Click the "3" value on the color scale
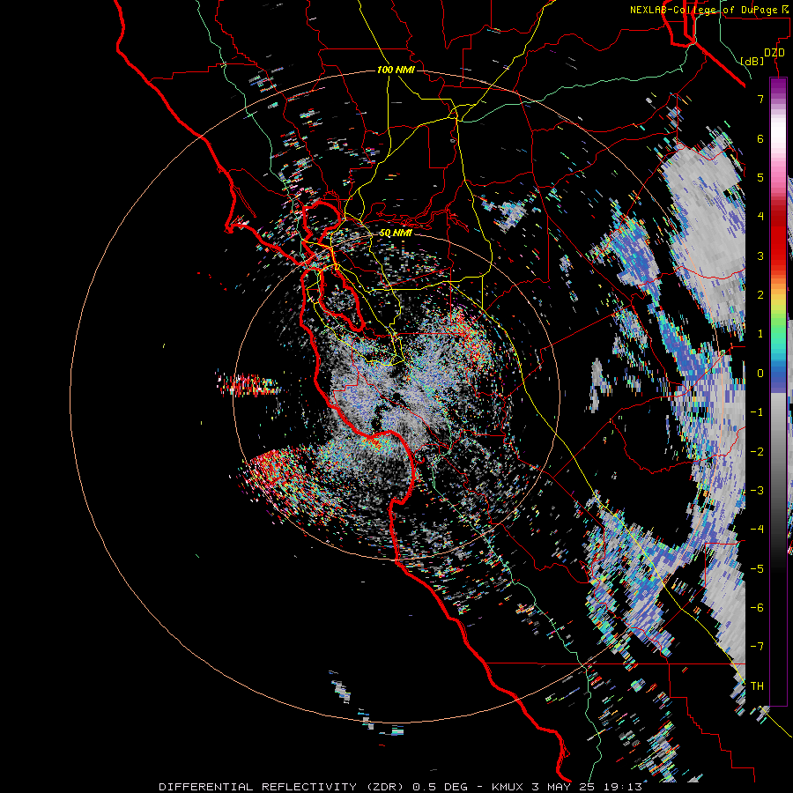This screenshot has height=793, width=793. [x=760, y=256]
